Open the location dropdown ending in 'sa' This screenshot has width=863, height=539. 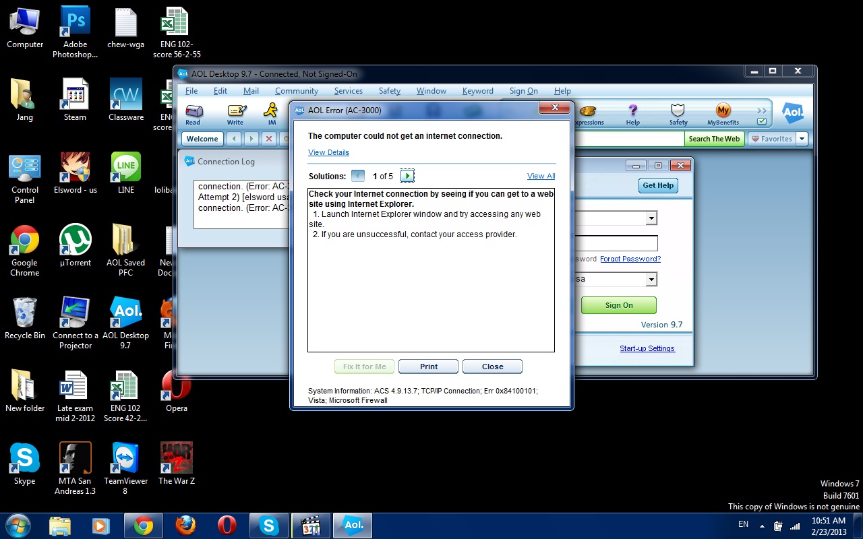tap(651, 279)
